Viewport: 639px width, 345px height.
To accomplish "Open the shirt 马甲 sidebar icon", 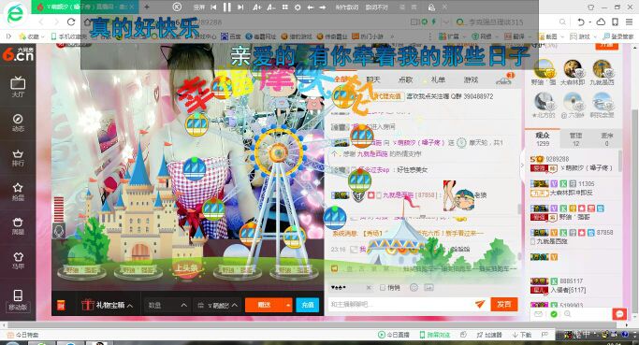I will tap(18, 260).
